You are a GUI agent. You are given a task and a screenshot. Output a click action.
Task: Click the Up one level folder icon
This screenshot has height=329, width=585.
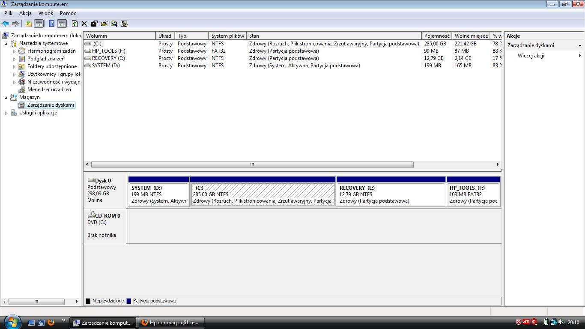(29, 24)
